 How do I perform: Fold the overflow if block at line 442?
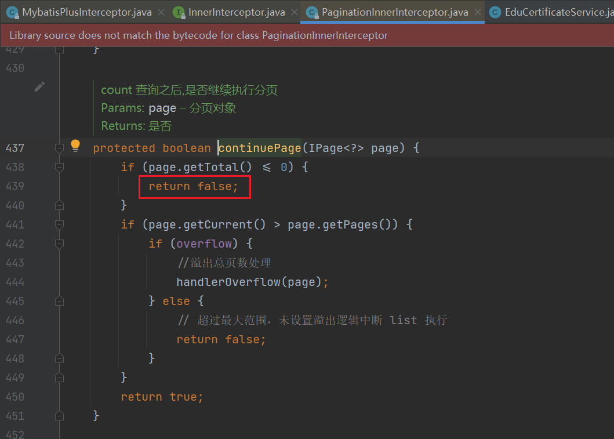coord(59,244)
